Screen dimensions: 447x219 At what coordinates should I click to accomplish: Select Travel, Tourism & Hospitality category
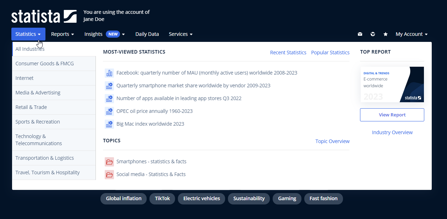tap(54, 173)
